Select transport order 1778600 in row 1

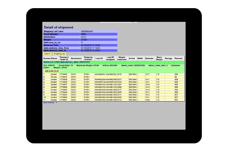click(64, 74)
